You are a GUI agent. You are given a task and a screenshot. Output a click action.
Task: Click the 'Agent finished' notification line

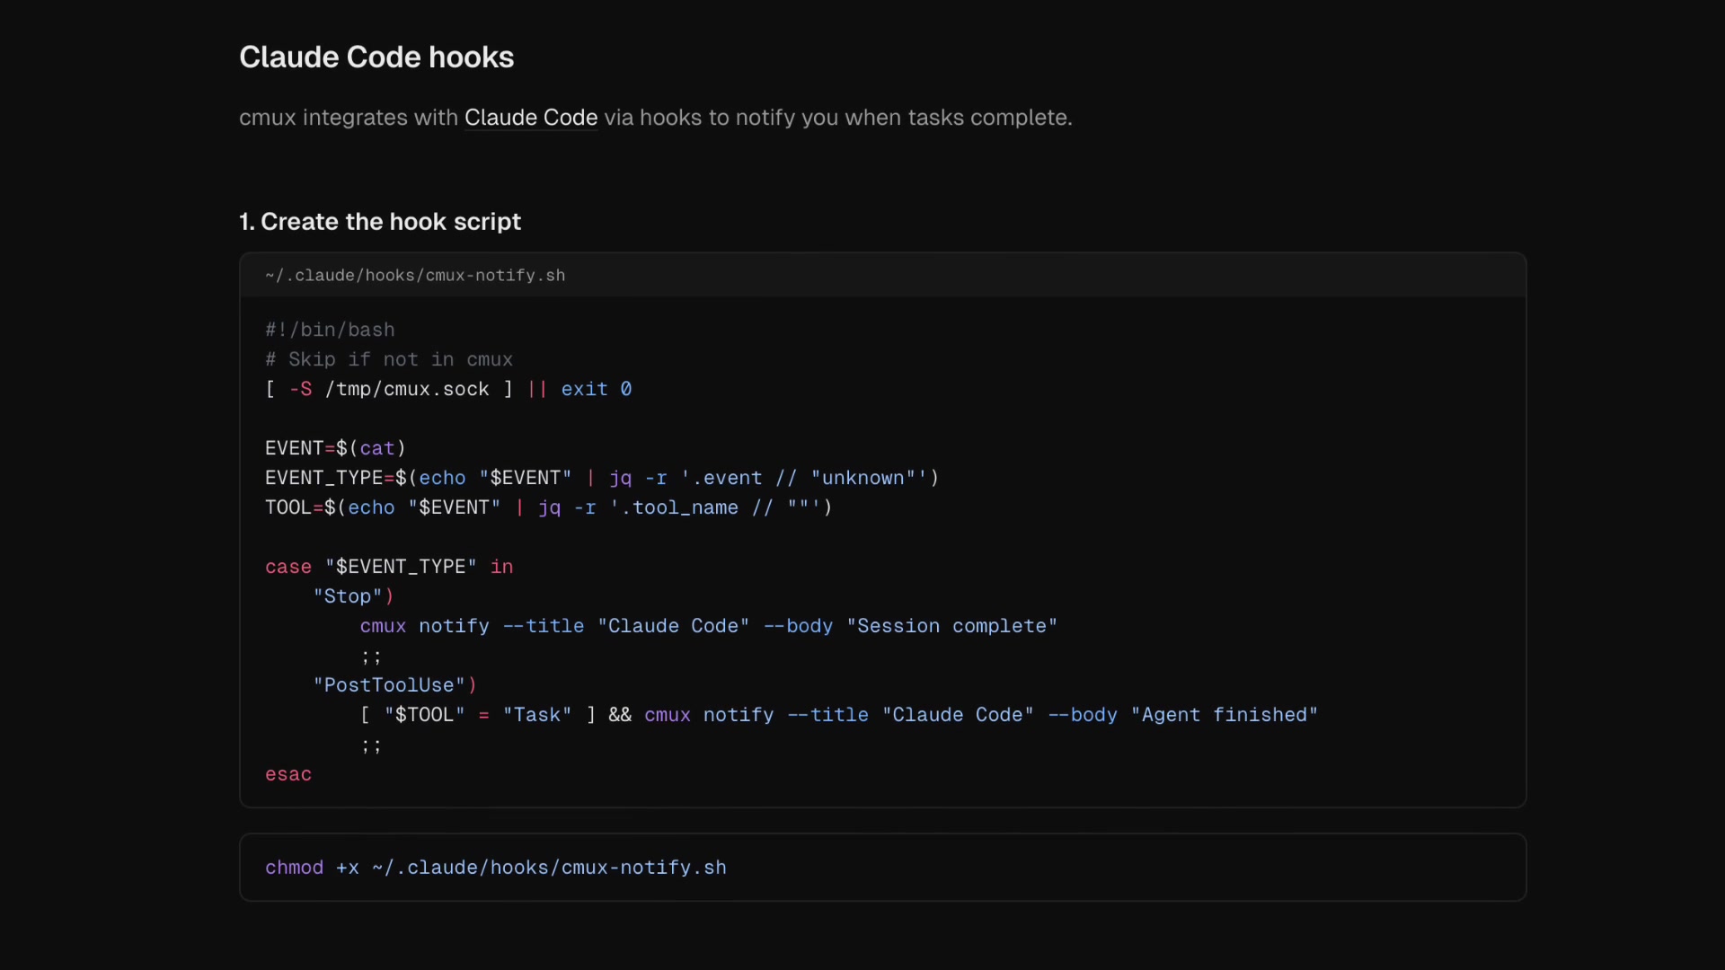coord(838,715)
